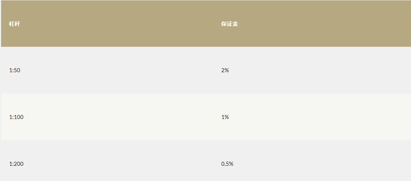411x181 pixels.
Task: Click the light row area below 1:100
Action: [x=16, y=130]
